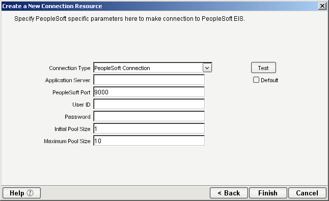Click the PeopleSoft Port field showing 9000
Screen dimensions: 329x201
(x=149, y=92)
